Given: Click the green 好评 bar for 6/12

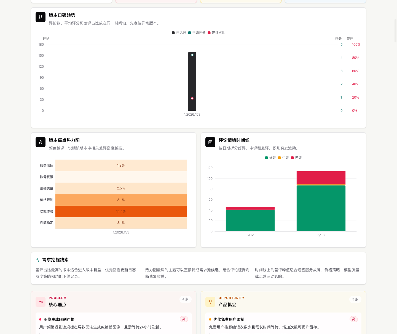Looking at the screenshot, I should tap(250, 221).
